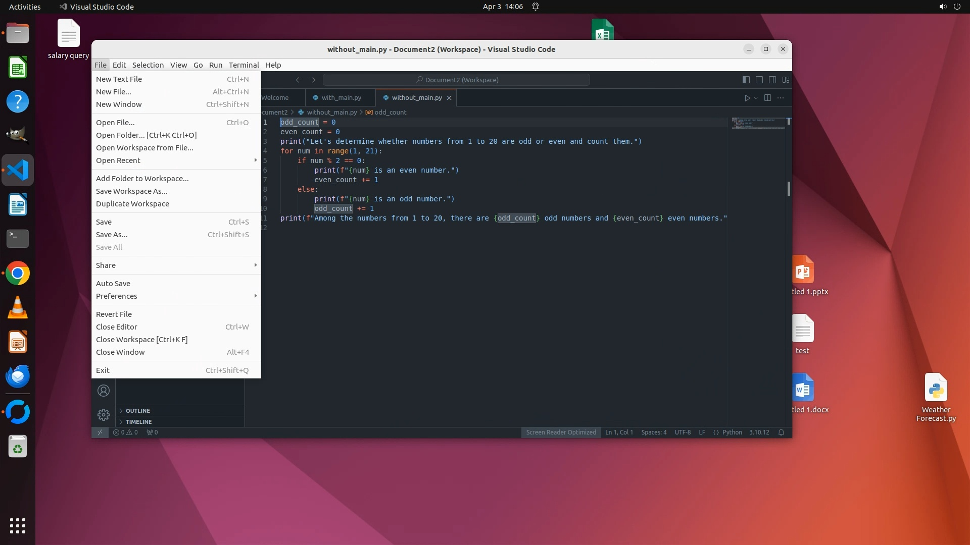Viewport: 970px width, 545px height.
Task: Toggle Primary Side Bar layout icon
Action: click(746, 80)
